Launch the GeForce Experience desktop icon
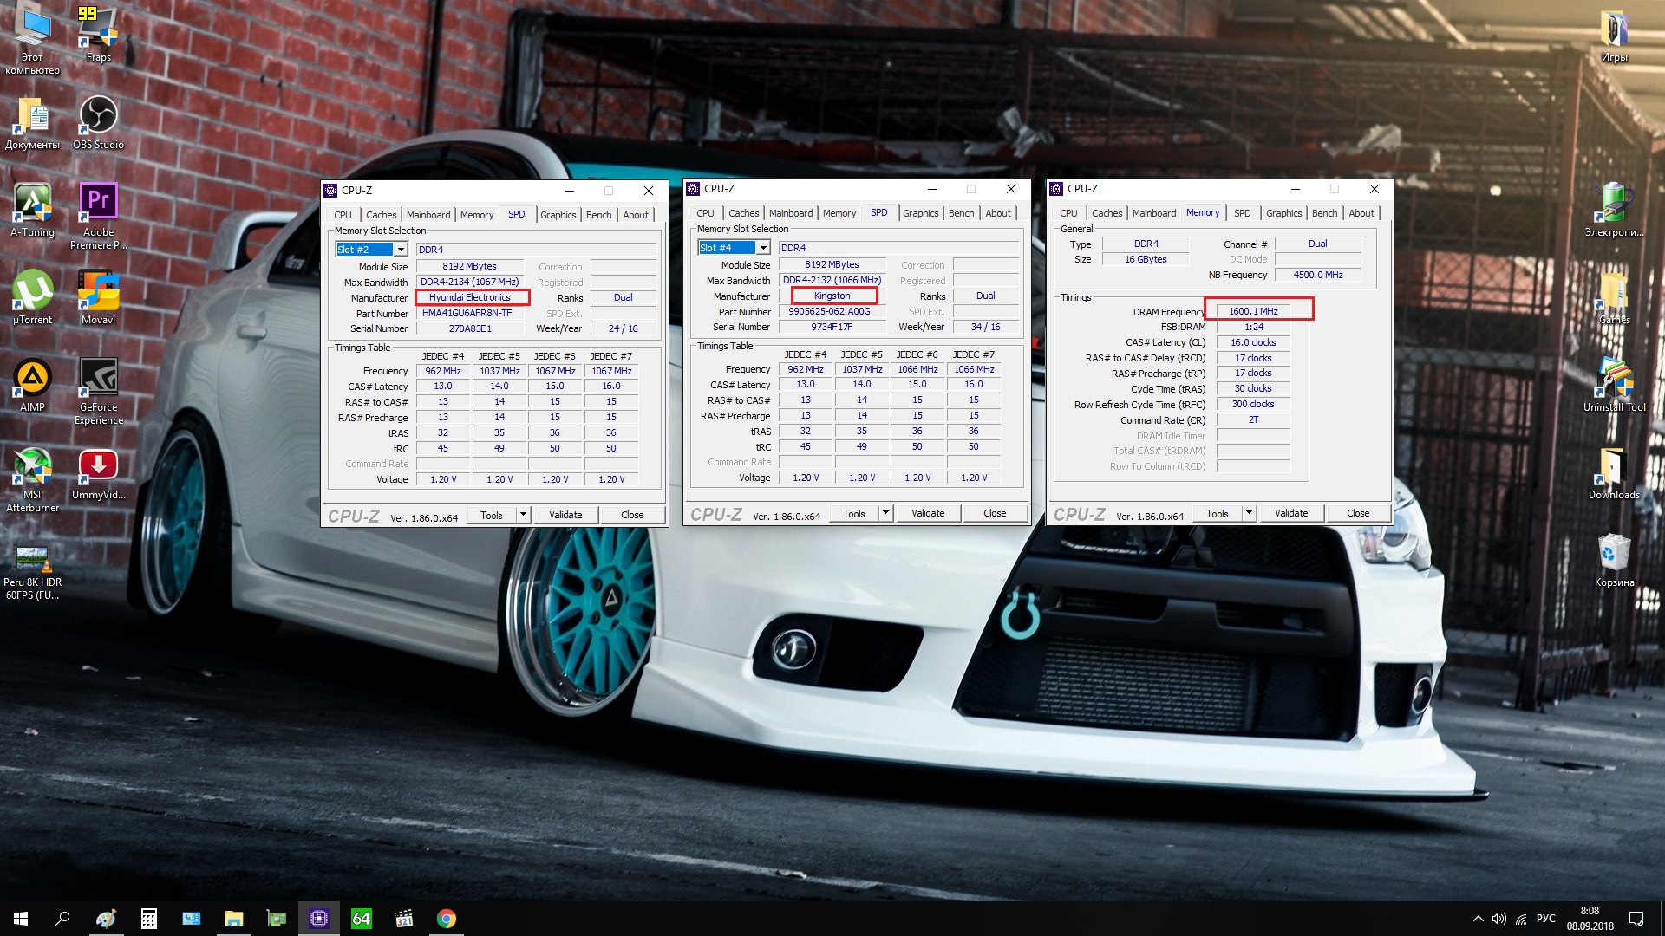 point(98,379)
